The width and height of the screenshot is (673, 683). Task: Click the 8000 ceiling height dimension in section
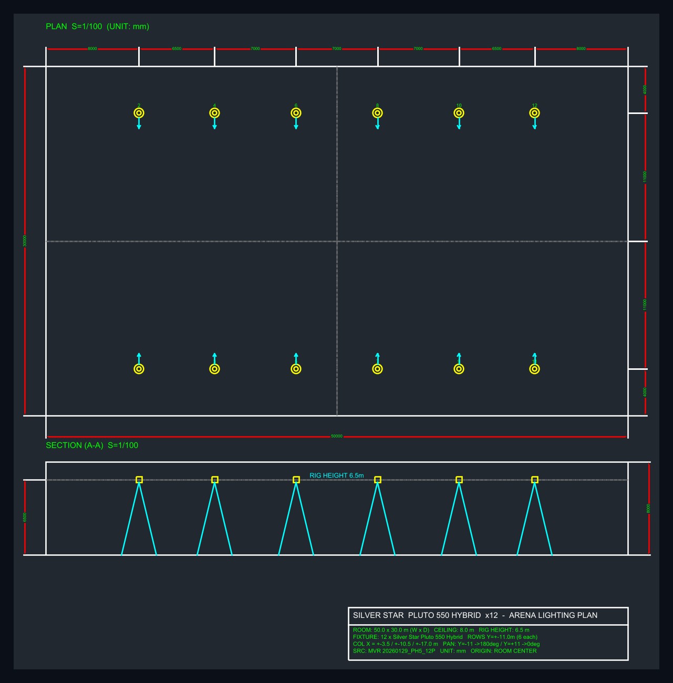tap(649, 509)
